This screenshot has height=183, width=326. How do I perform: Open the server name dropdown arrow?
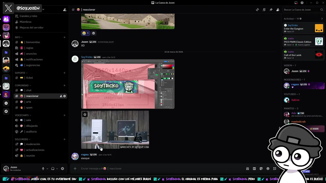tap(43, 9)
